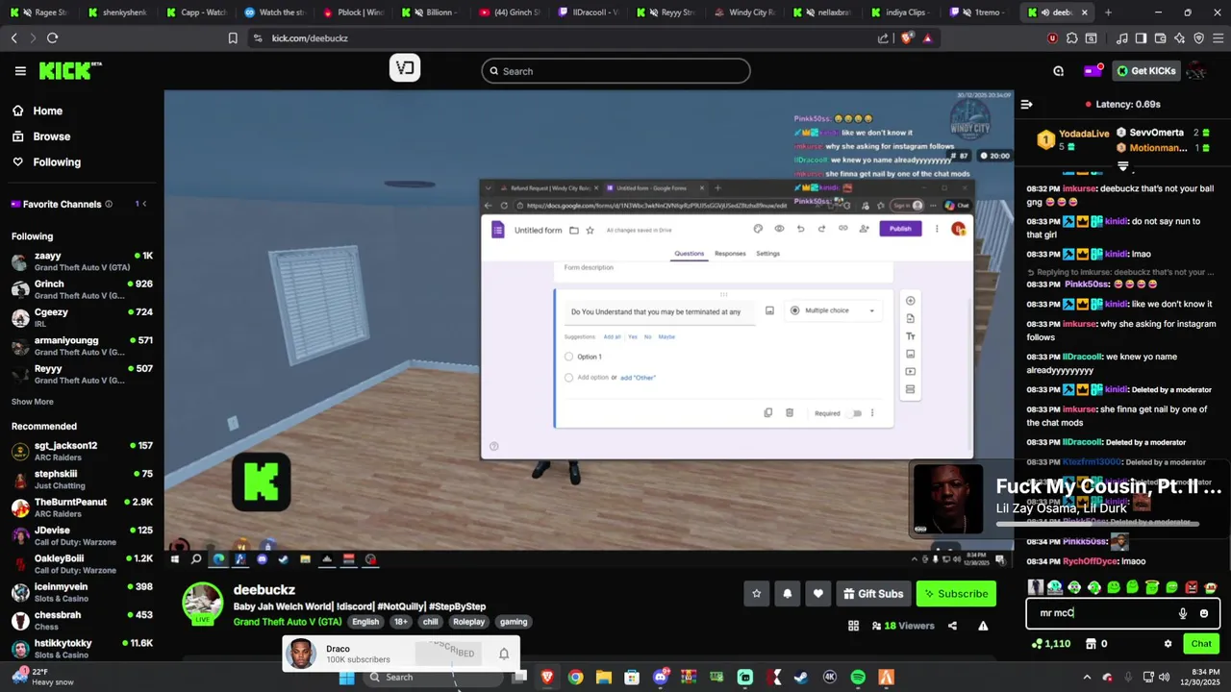Expand Favorite Channels section arrow
Viewport: 1231px width, 692px height.
pyautogui.click(x=146, y=204)
